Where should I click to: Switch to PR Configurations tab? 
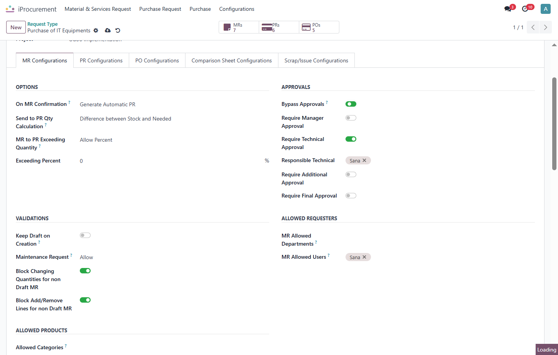click(101, 60)
